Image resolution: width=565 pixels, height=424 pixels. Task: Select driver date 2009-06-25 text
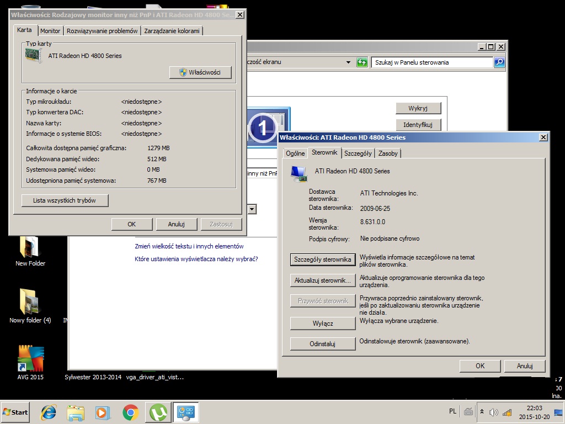(x=375, y=208)
